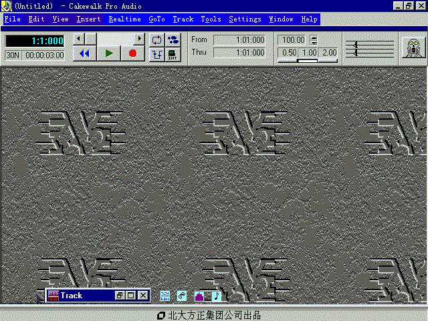This screenshot has height=321, width=428.
Task: Open the minimized console mixer icon
Action: (x=165, y=296)
